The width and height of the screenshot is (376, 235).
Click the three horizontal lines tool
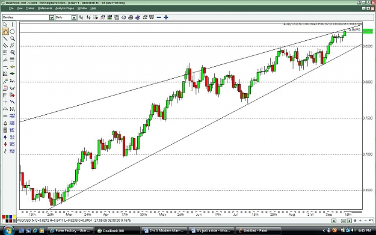(x=12, y=60)
